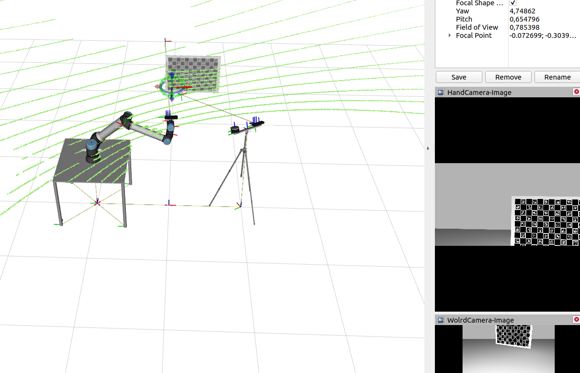Screen dimensions: 580x373
Task: Expand the Focal Point property
Action: [449, 35]
